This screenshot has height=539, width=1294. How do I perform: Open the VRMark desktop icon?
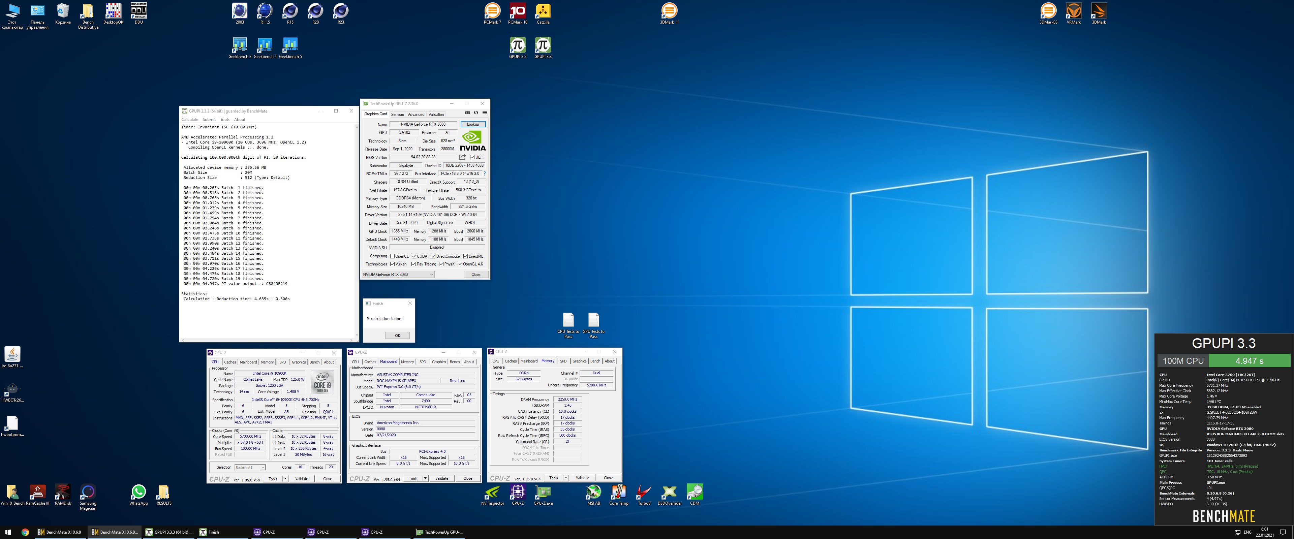pos(1074,14)
